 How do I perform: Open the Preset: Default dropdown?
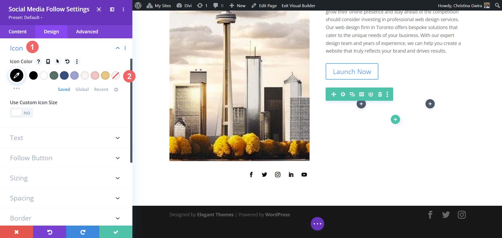(25, 17)
